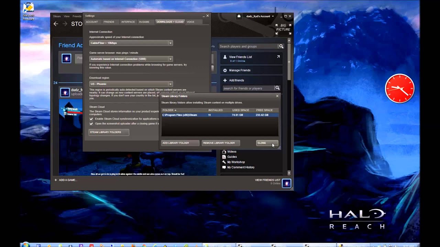Close the Steam Library Folders dialog with X
The width and height of the screenshot is (440, 247).
pyautogui.click(x=277, y=96)
